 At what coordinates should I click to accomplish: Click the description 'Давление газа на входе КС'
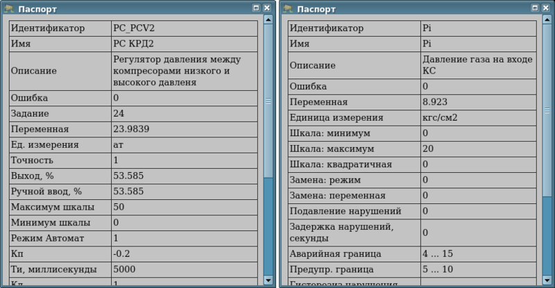click(477, 65)
